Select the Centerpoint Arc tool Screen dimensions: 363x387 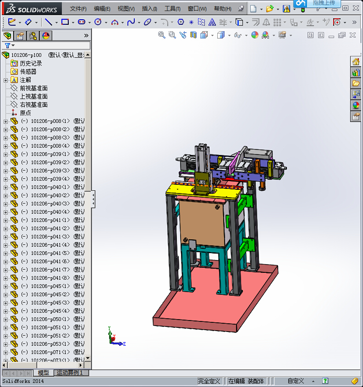(115, 22)
